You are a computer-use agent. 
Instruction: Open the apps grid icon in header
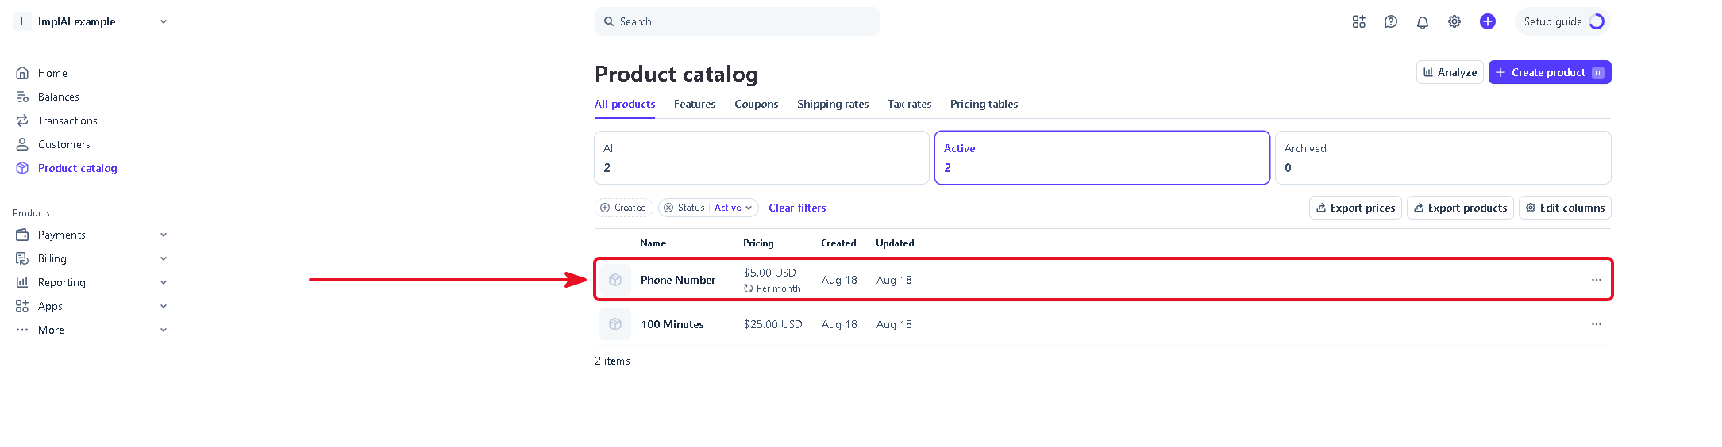click(x=1358, y=22)
